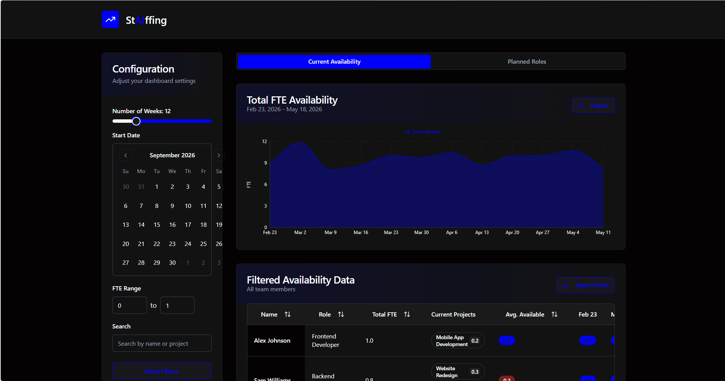Screen dimensions: 725x381
Task: Select September 4 in calendar
Action: (204, 187)
